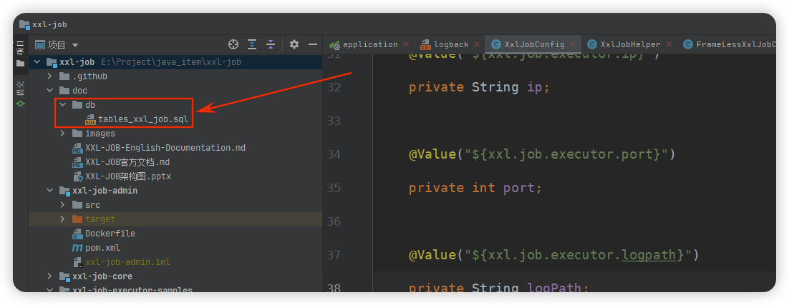Click line number 32 in gutter
Screen dimensions: 789x305
333,87
